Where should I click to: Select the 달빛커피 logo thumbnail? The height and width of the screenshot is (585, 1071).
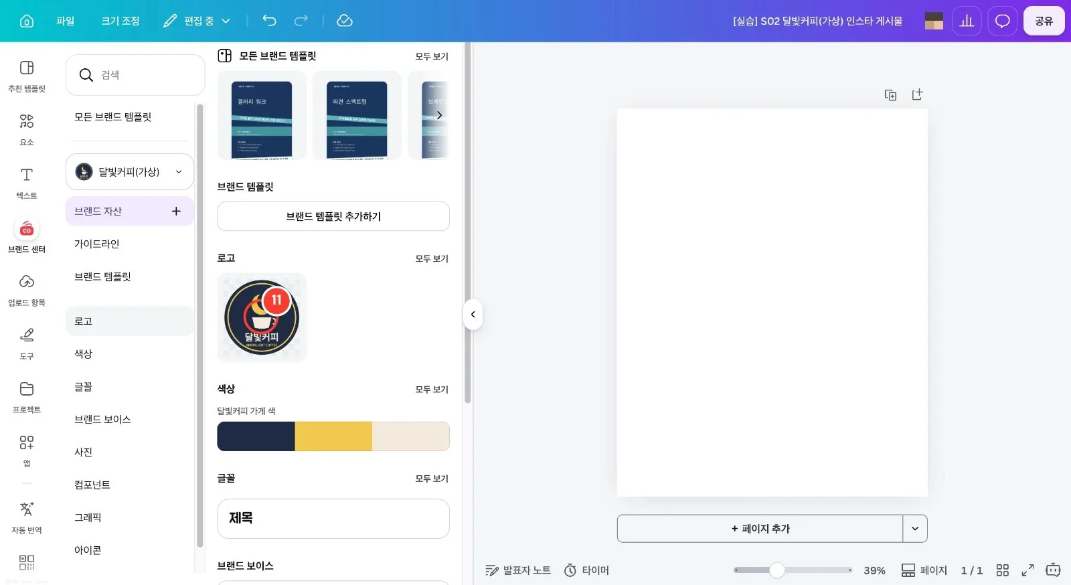click(262, 318)
